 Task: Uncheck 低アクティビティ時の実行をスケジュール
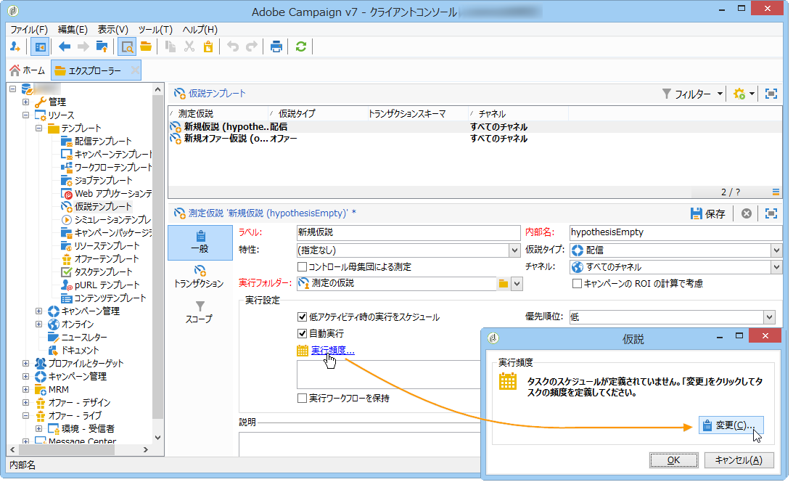coord(302,317)
